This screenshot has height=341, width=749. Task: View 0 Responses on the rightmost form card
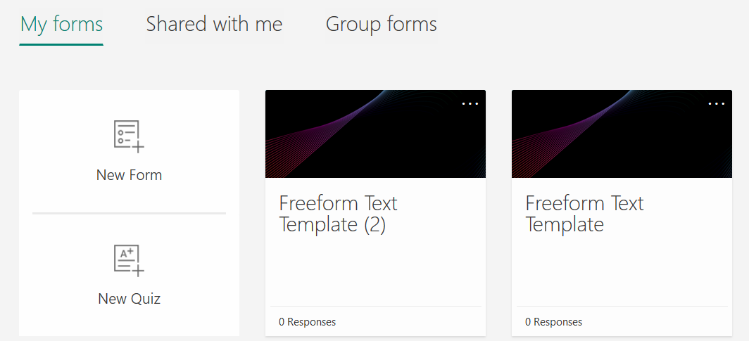(x=553, y=322)
